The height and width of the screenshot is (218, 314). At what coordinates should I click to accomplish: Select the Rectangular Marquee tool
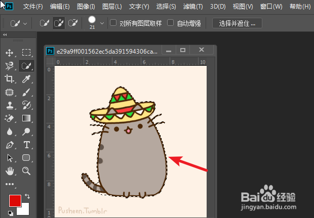coord(26,53)
